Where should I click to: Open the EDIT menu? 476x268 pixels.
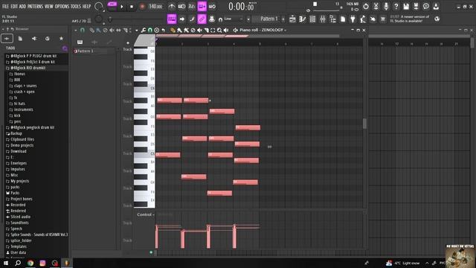coord(14,6)
